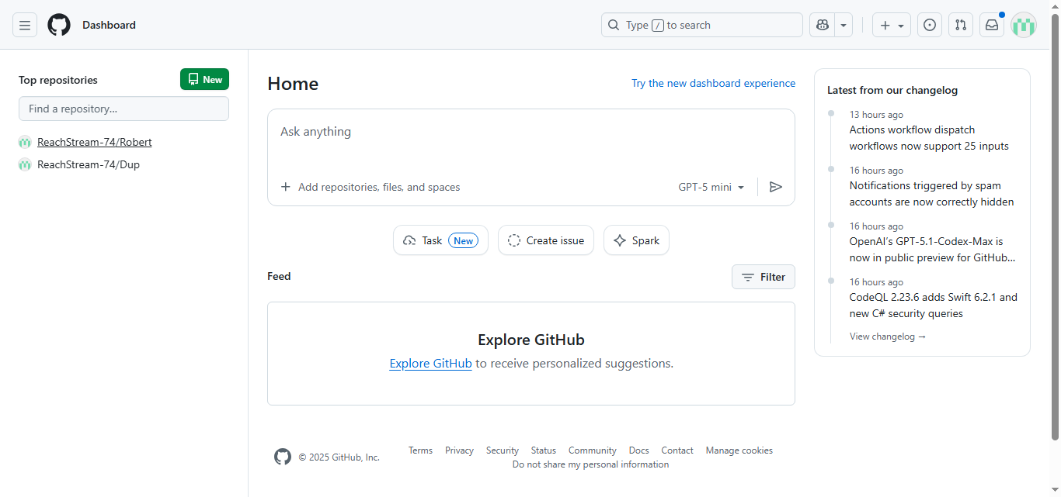The width and height of the screenshot is (1061, 497).
Task: Click the Create issue button
Action: [546, 240]
